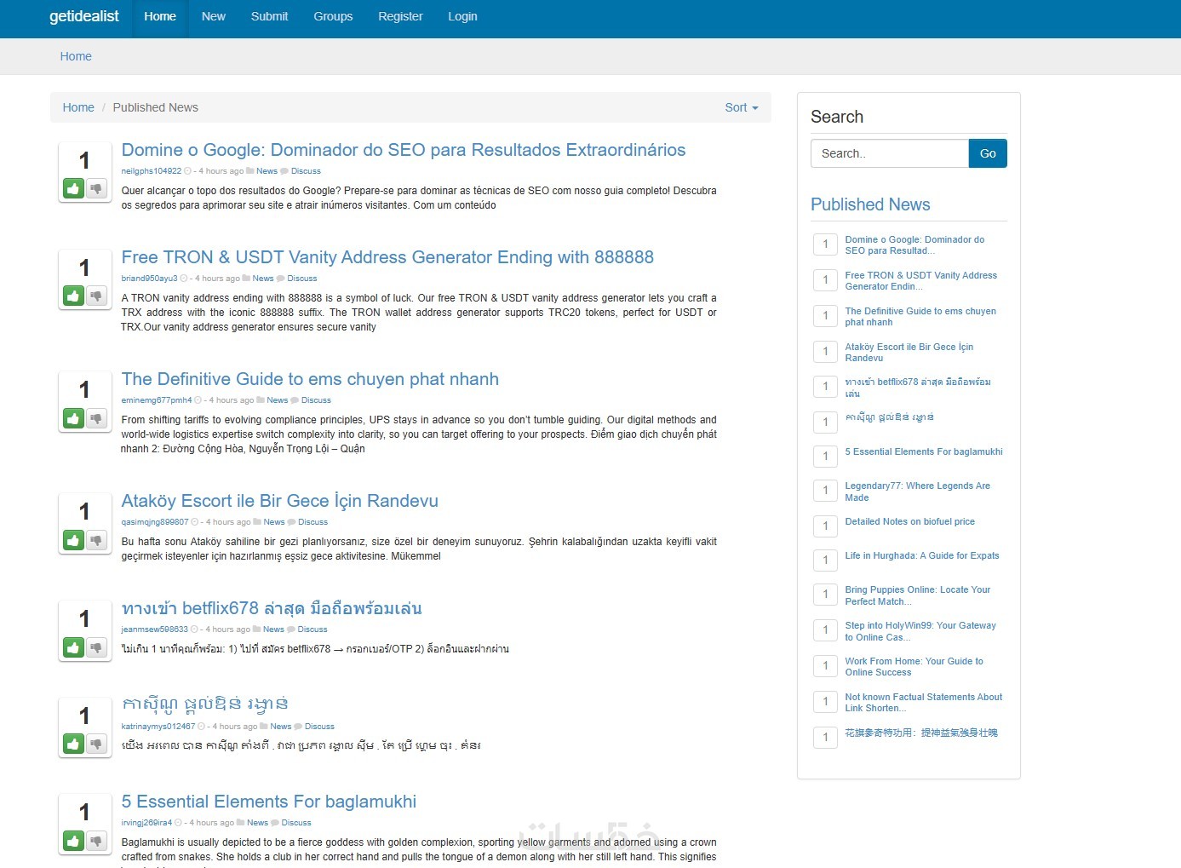Open the Home tab in the navbar
This screenshot has height=868, width=1181.
[x=160, y=16]
